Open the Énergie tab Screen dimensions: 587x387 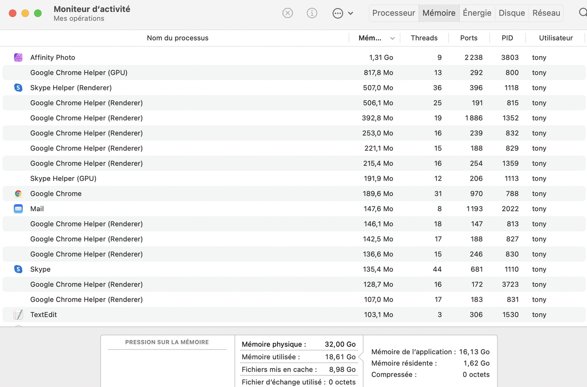(x=477, y=13)
